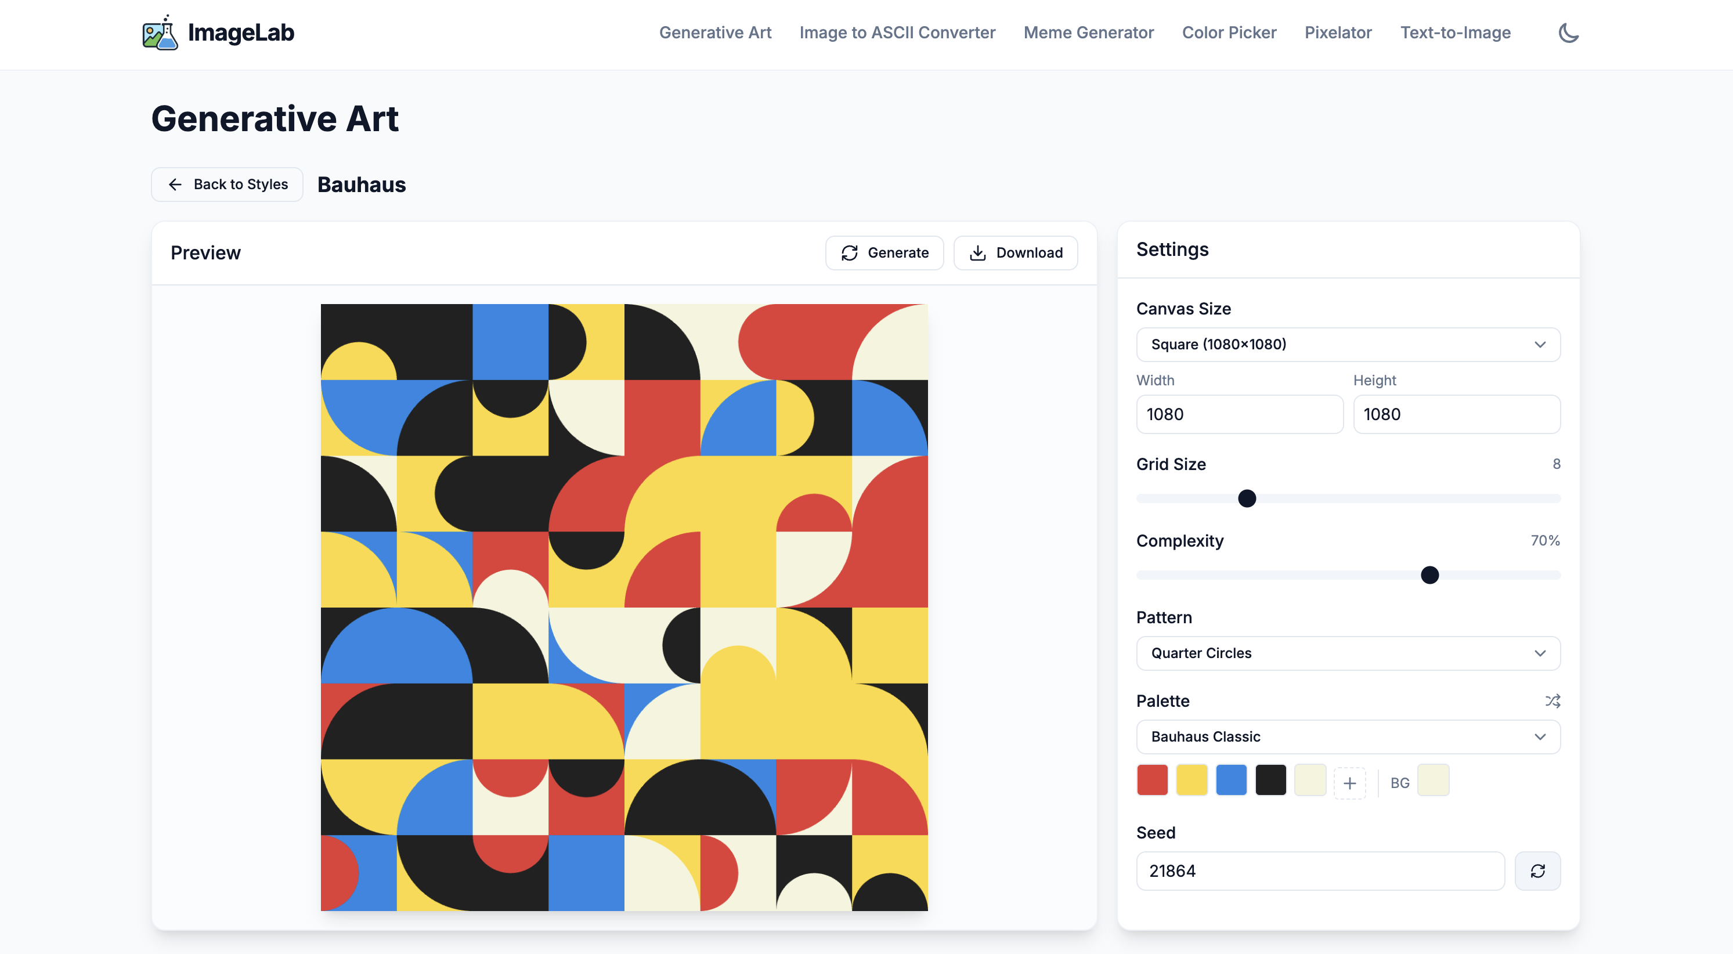Click the ImageLab flask logo
The height and width of the screenshot is (954, 1733).
160,31
